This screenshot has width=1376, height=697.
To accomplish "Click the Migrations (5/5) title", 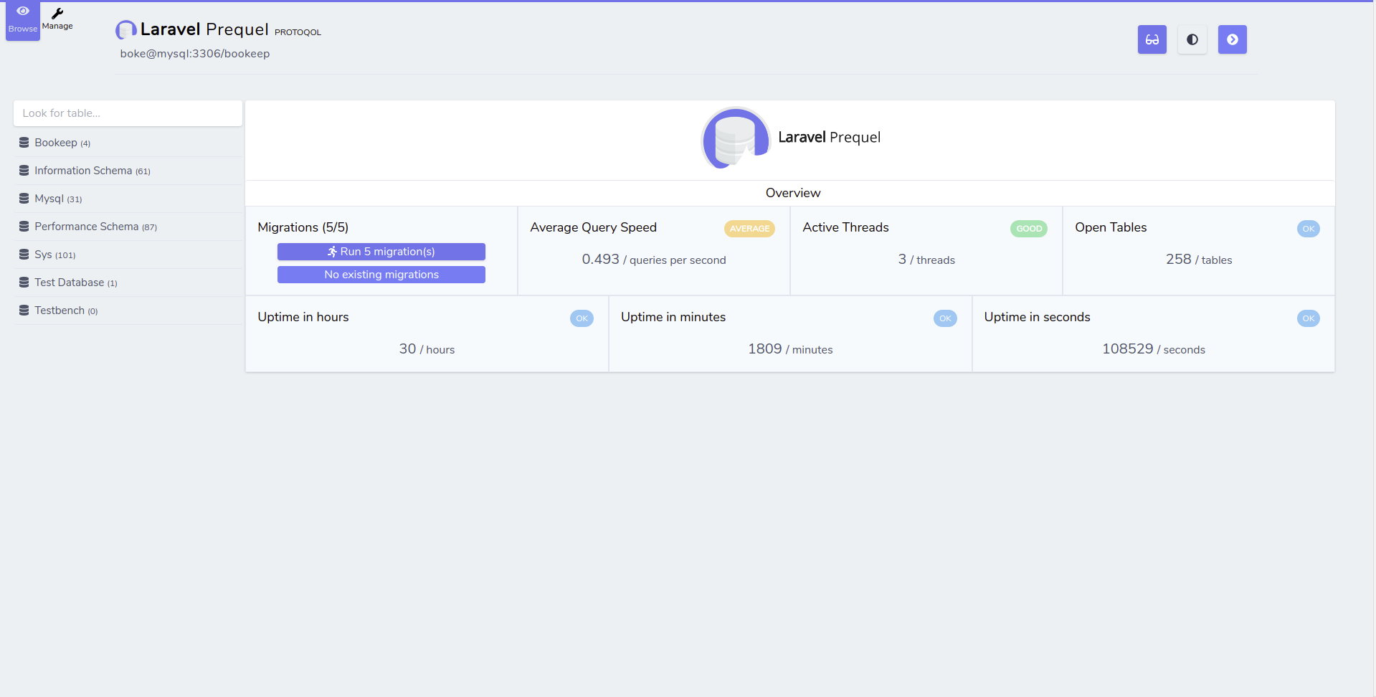I will [303, 227].
